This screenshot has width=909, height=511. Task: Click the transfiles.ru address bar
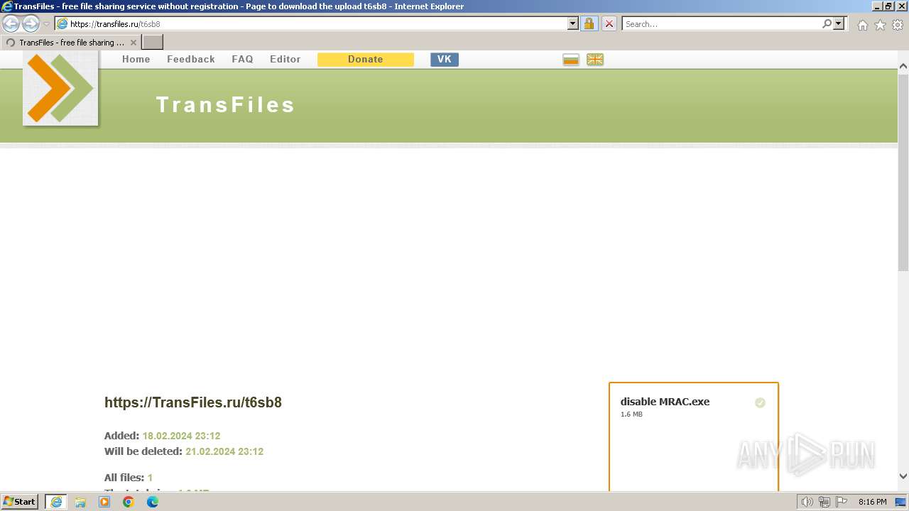(311, 23)
